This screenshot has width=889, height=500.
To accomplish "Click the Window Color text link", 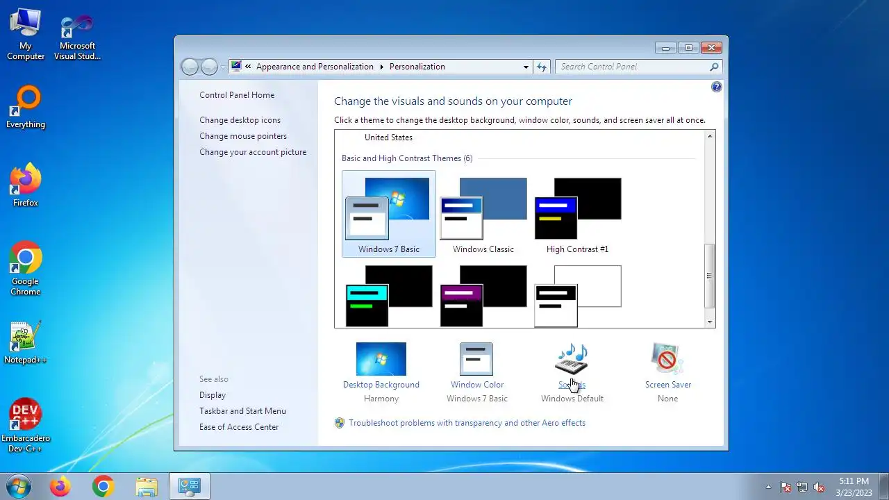I will [x=477, y=385].
